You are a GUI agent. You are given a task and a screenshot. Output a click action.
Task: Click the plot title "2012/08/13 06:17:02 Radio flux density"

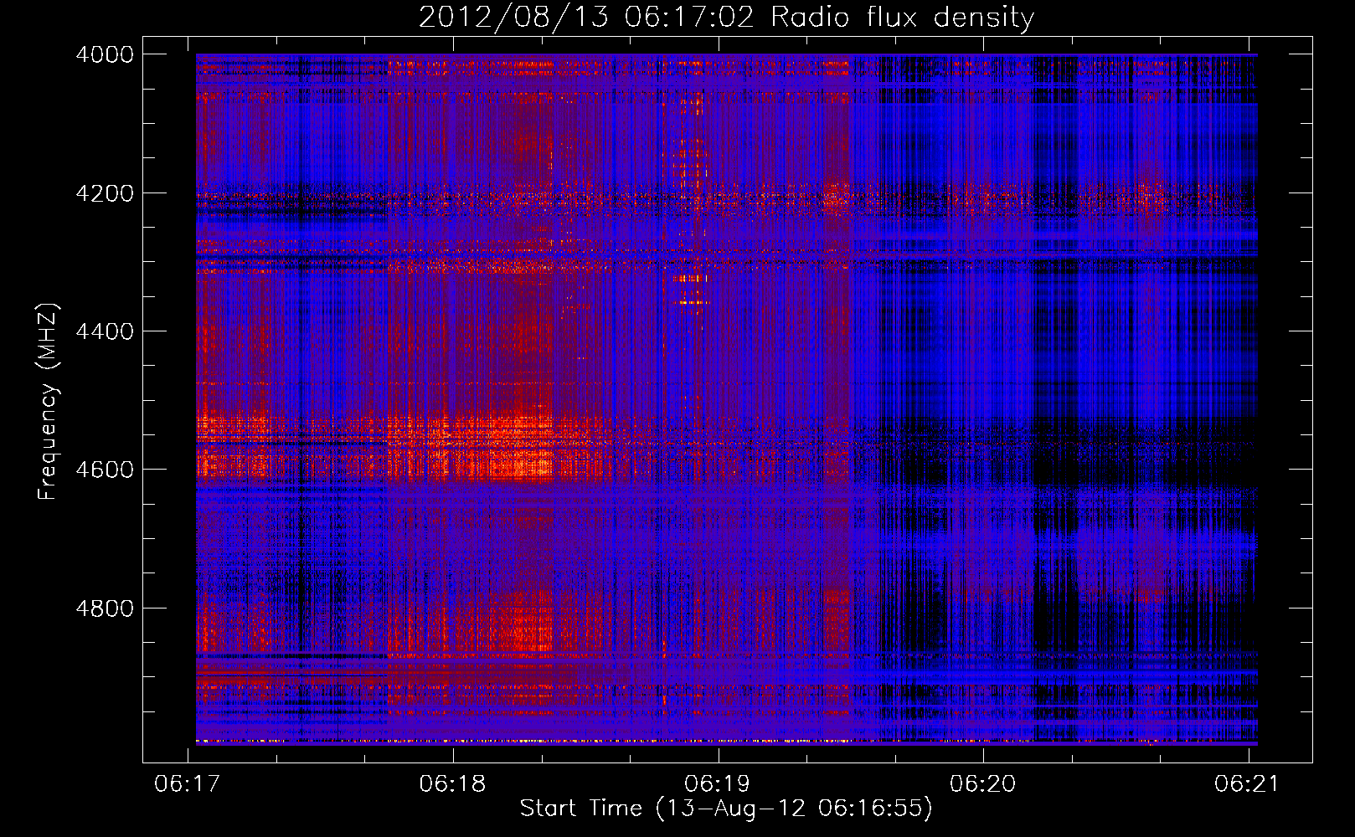point(726,17)
